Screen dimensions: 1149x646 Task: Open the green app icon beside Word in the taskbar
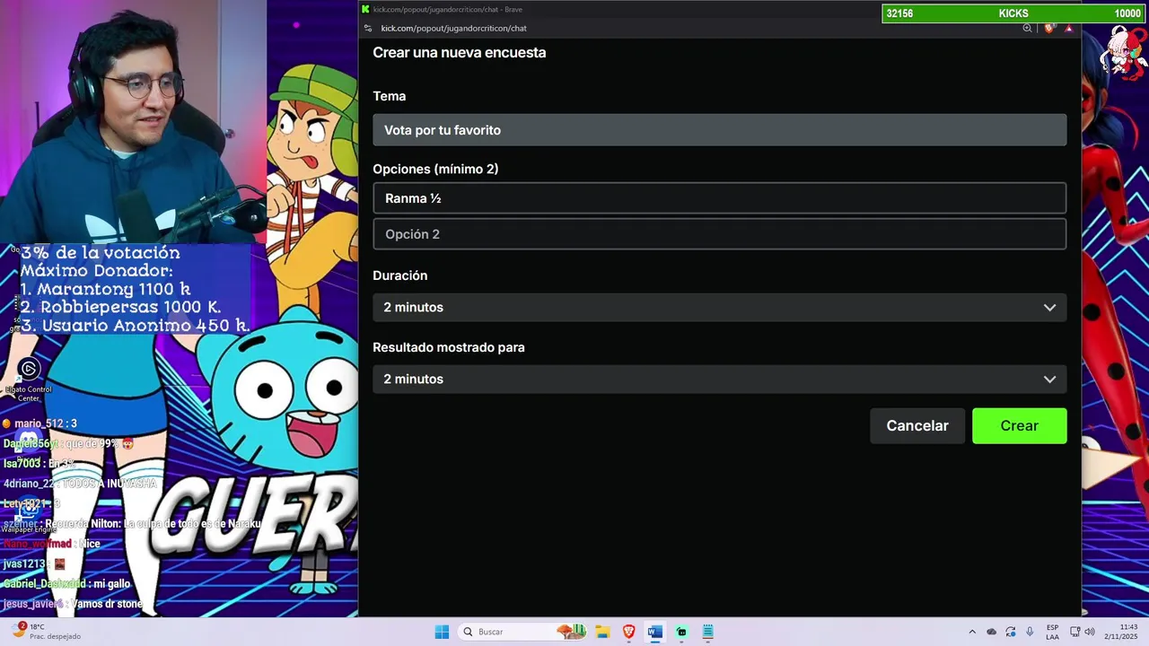(x=681, y=632)
